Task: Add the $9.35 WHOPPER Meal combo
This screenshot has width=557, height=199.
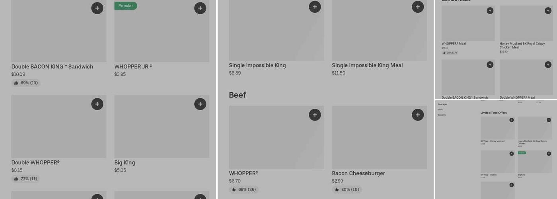Action: coord(490,11)
